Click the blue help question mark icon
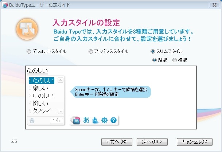This screenshot has height=152, width=222. [x=113, y=120]
